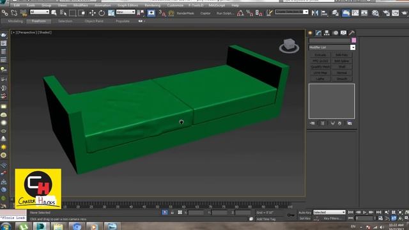
Task: Open the Render Setup icon
Action: click(386, 13)
